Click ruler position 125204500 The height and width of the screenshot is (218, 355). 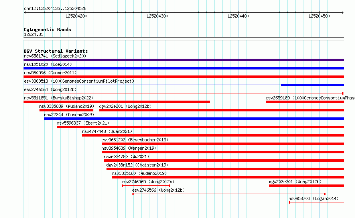319,16
